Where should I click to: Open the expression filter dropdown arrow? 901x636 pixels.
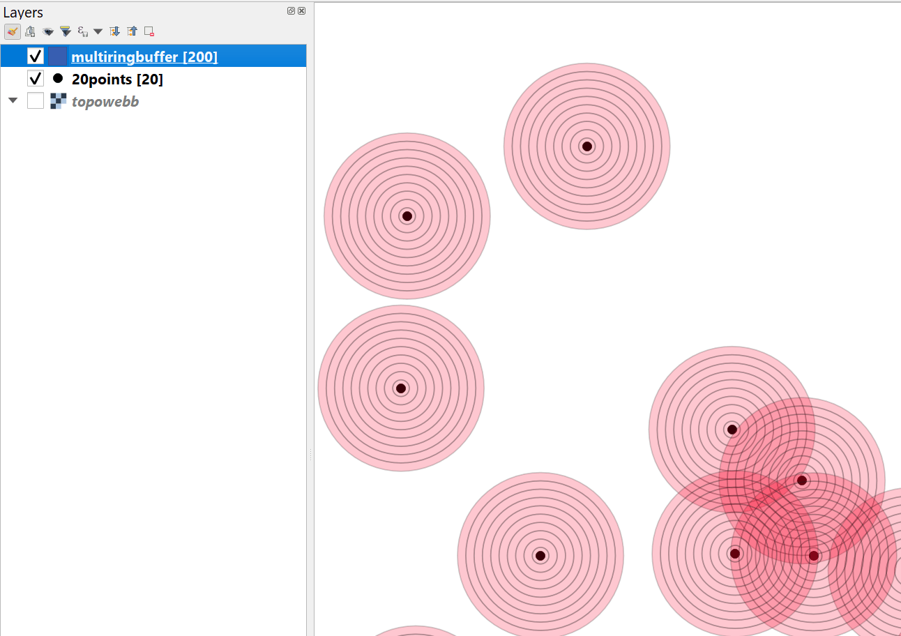tap(98, 31)
